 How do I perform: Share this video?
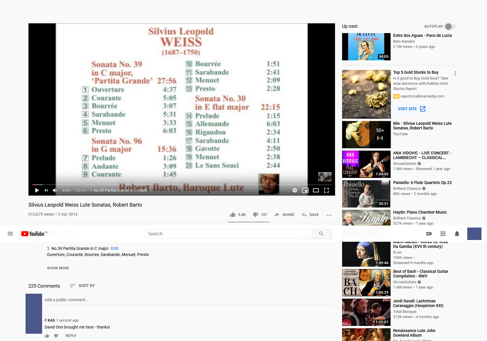coord(284,215)
